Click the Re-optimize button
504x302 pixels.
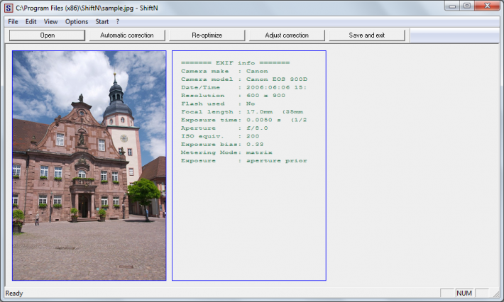pyautogui.click(x=207, y=35)
